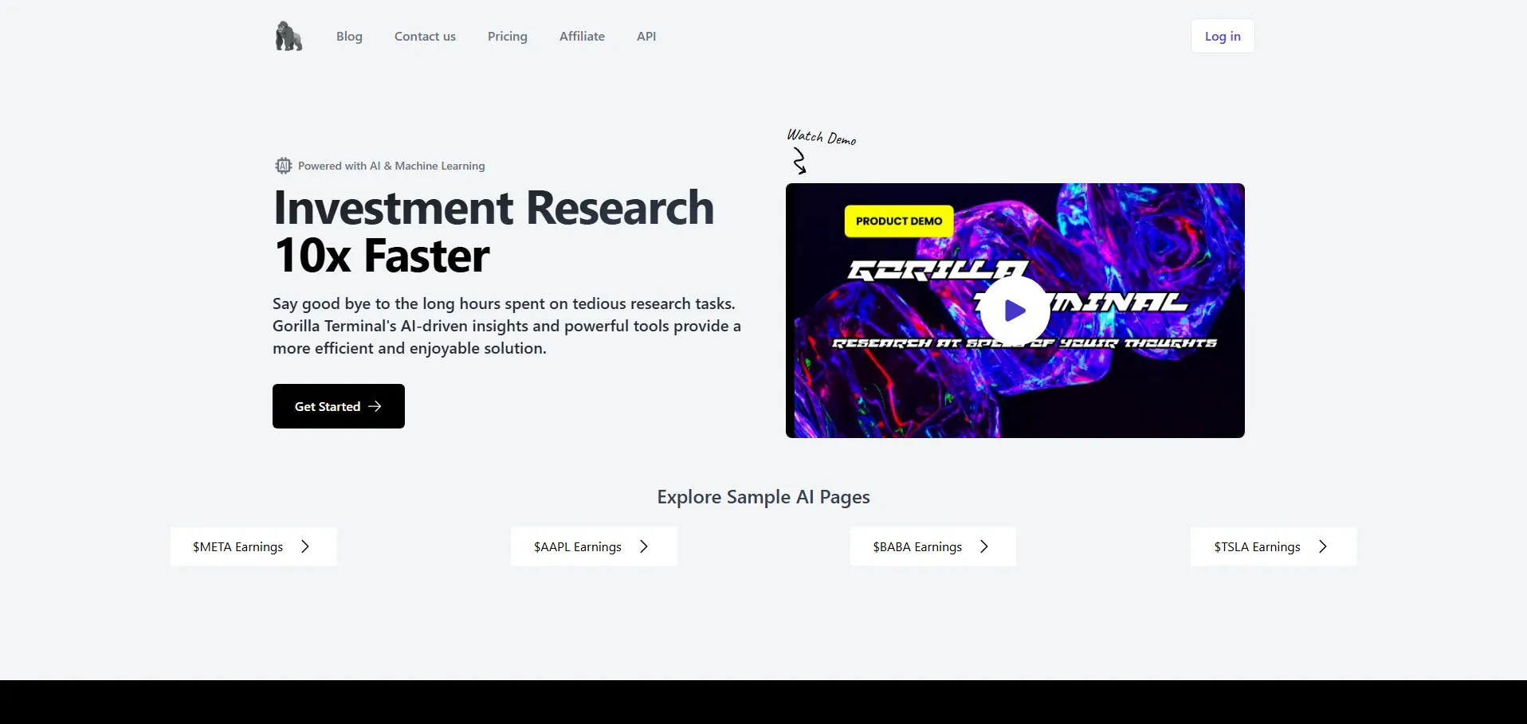Click the chevron next to $META Earnings
The height and width of the screenshot is (724, 1527).
click(305, 546)
